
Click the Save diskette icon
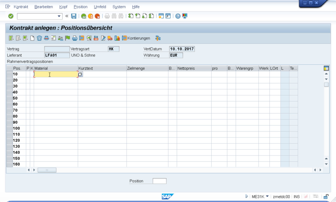[x=73, y=16]
